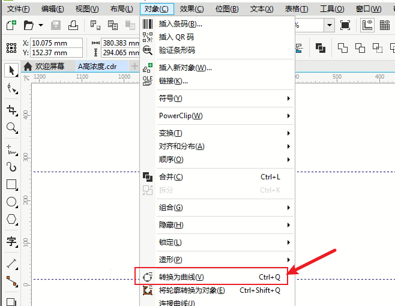Image resolution: width=395 pixels, height=306 pixels.
Task: Open the 文本(X) menu
Action: [x=262, y=9]
